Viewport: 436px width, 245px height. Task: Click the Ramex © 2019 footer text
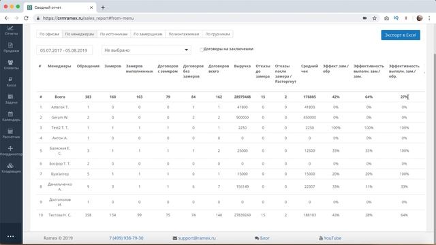(58, 238)
